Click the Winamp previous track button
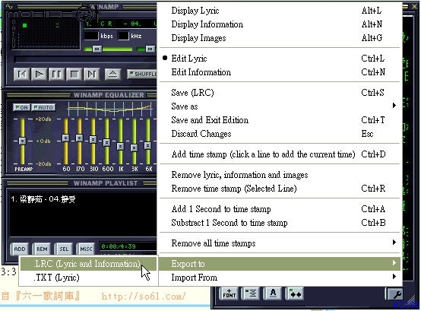The height and width of the screenshot is (311, 421). click(22, 74)
